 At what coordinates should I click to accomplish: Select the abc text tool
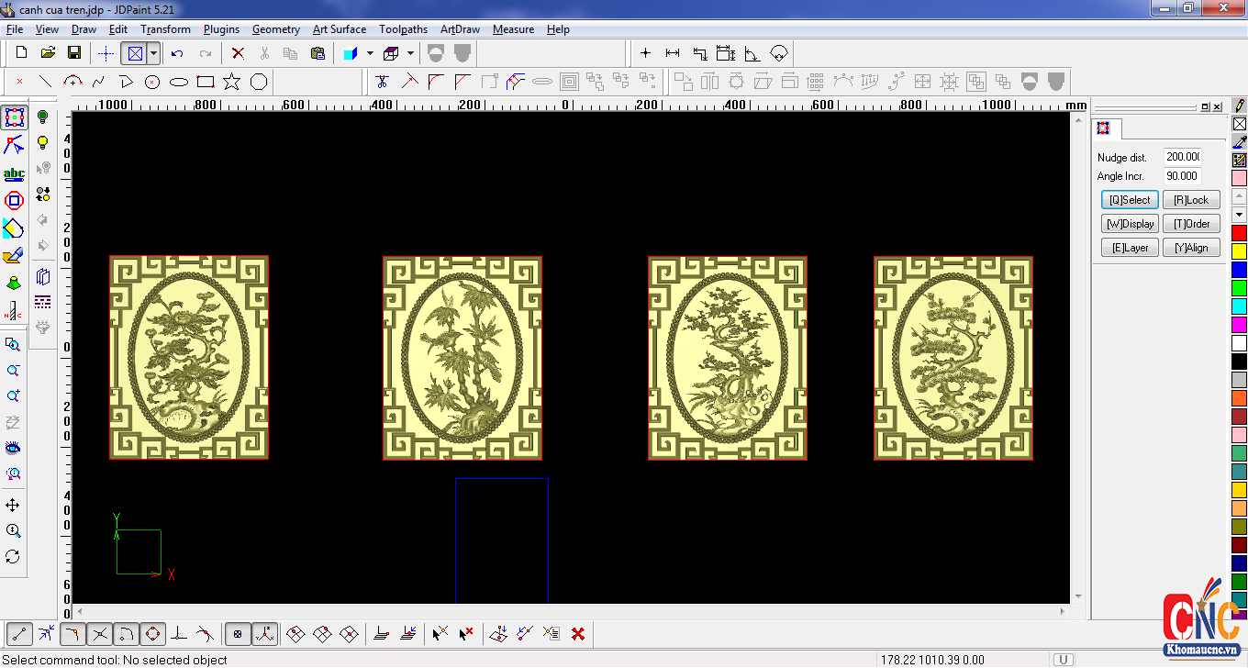14,174
